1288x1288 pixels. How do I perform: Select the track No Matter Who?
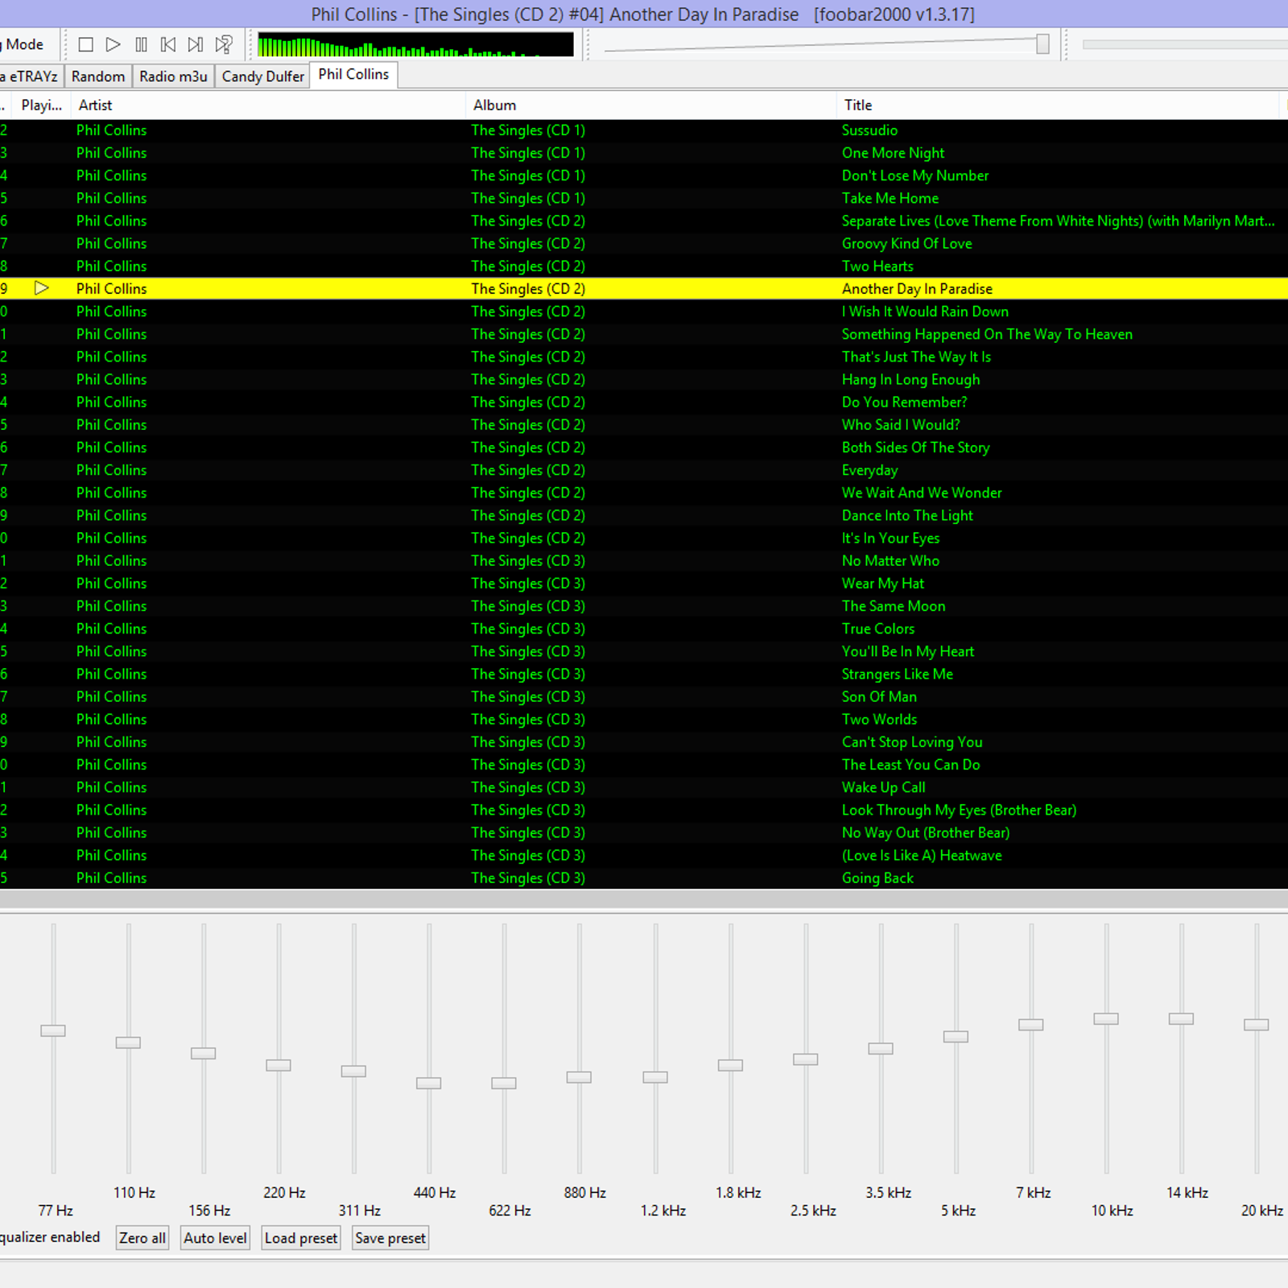coord(644,561)
